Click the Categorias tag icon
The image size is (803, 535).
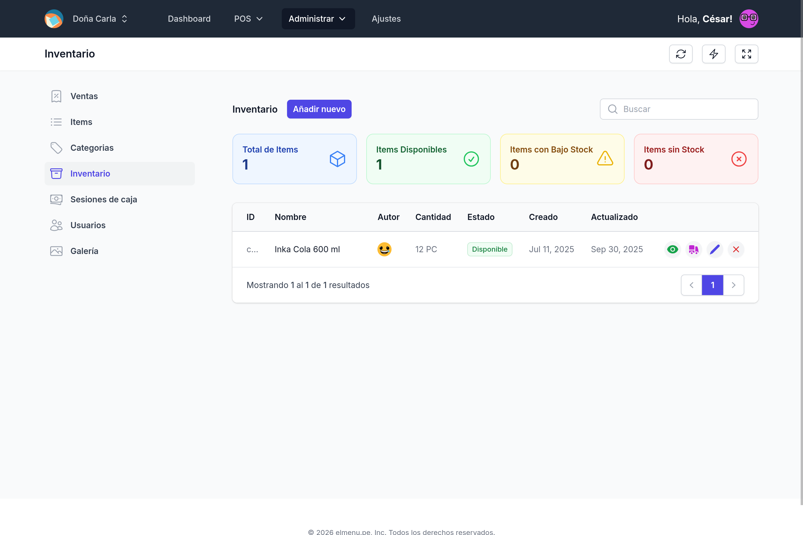pyautogui.click(x=56, y=148)
